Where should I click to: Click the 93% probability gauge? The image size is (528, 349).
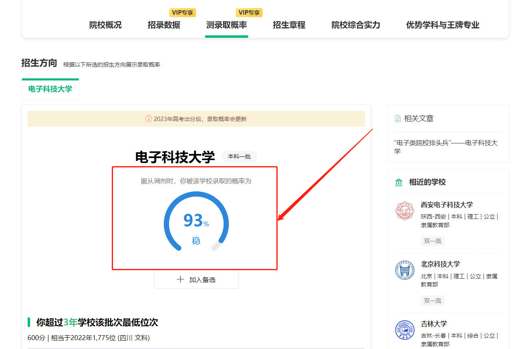[x=196, y=222]
